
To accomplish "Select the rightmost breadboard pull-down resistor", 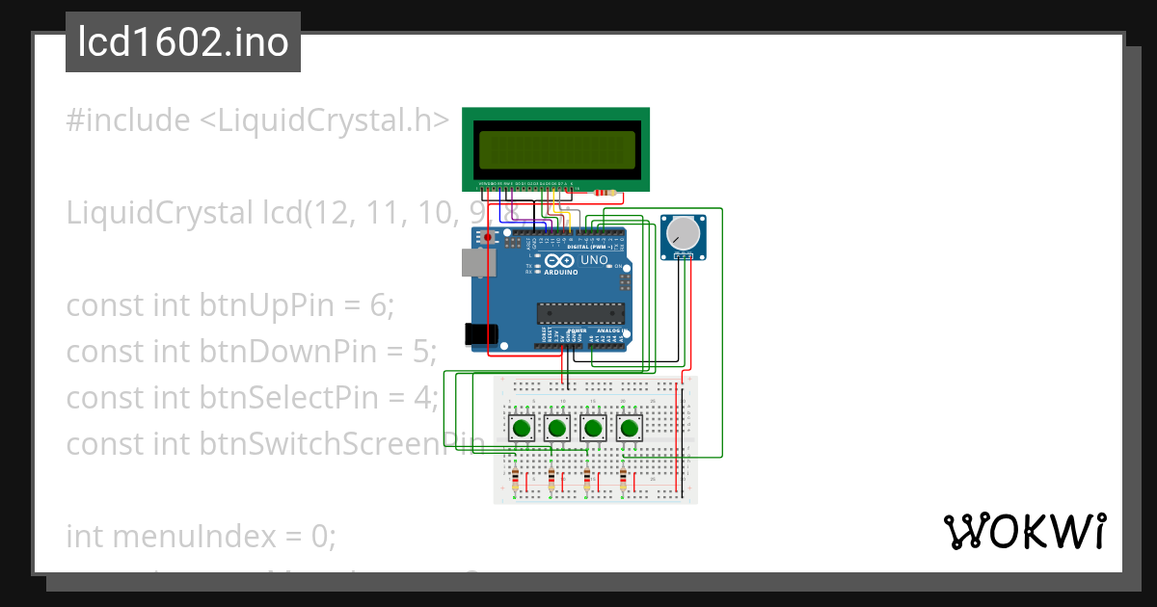I will point(624,480).
